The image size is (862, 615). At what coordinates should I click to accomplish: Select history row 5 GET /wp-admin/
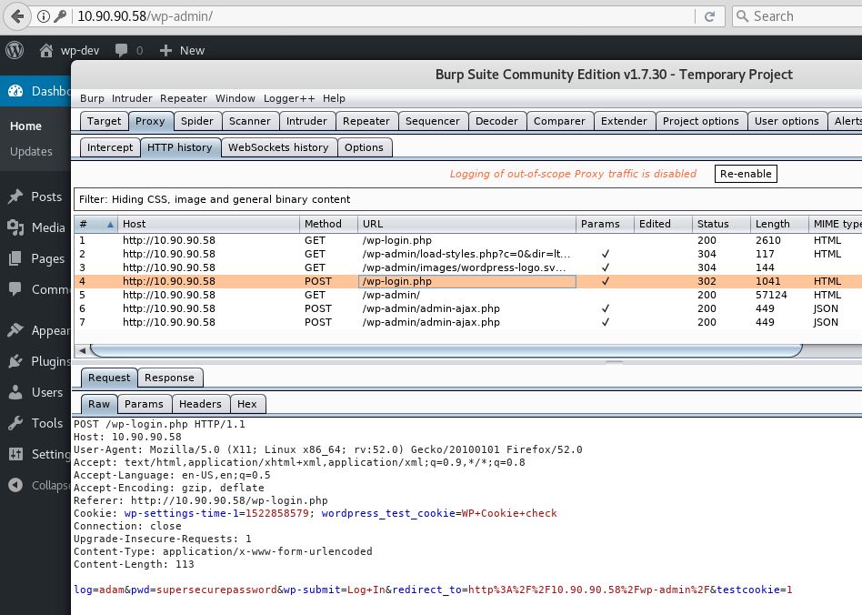pyautogui.click(x=468, y=295)
